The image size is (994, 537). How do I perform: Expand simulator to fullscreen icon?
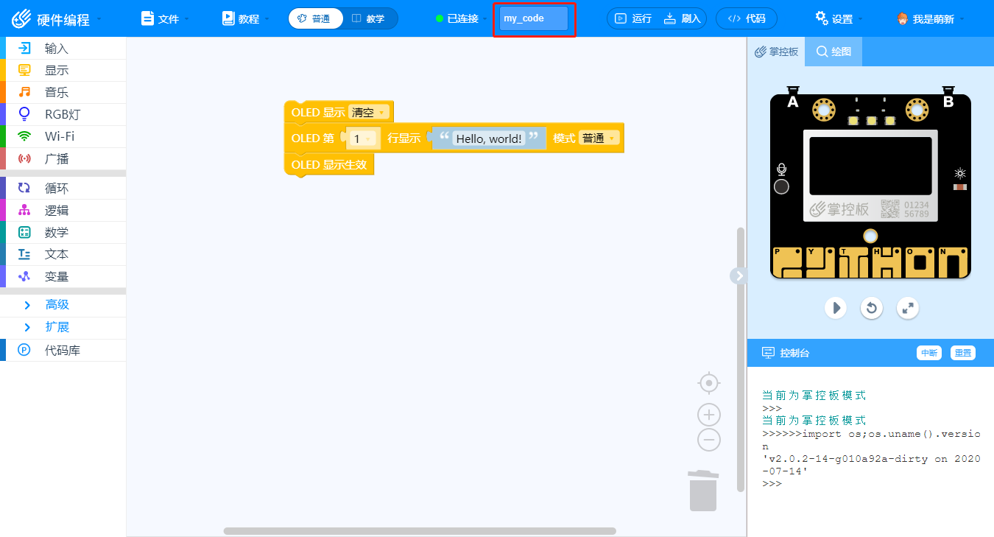click(909, 307)
